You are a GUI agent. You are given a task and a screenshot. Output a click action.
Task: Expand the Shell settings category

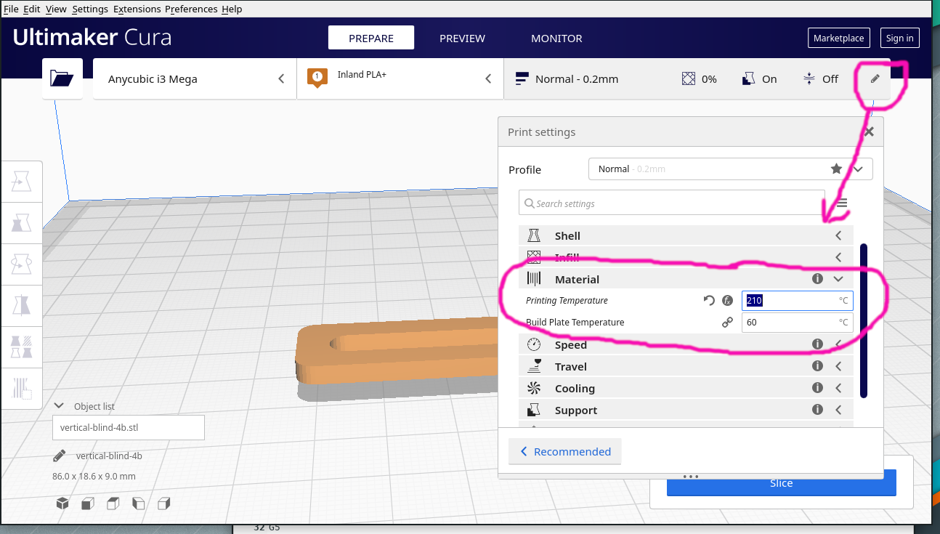(686, 235)
